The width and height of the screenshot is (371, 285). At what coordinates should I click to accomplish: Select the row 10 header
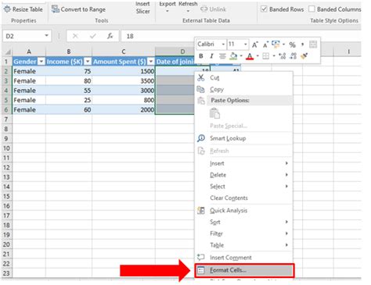click(6, 148)
